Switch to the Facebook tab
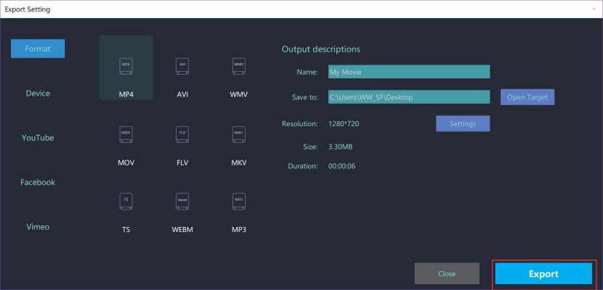Viewport: 603px width, 290px height. tap(38, 182)
